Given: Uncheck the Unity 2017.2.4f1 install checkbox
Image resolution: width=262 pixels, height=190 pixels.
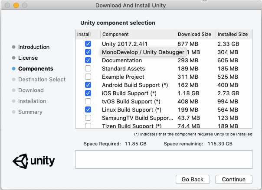Looking at the screenshot, I should pyautogui.click(x=88, y=44).
